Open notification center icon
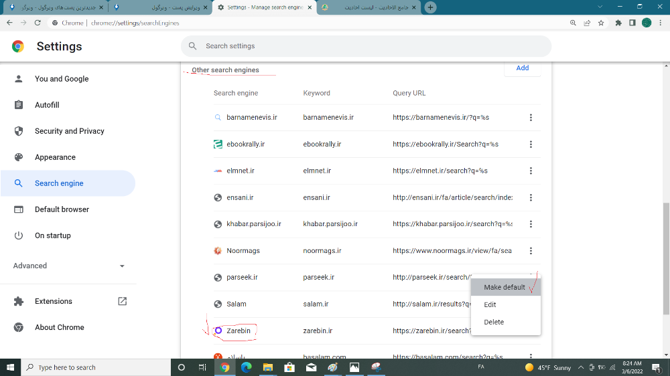The height and width of the screenshot is (376, 670). pos(657,367)
